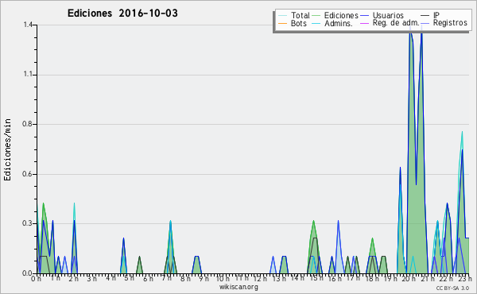
Task: Click the '2 h' x-axis label
Action: pyautogui.click(x=73, y=279)
